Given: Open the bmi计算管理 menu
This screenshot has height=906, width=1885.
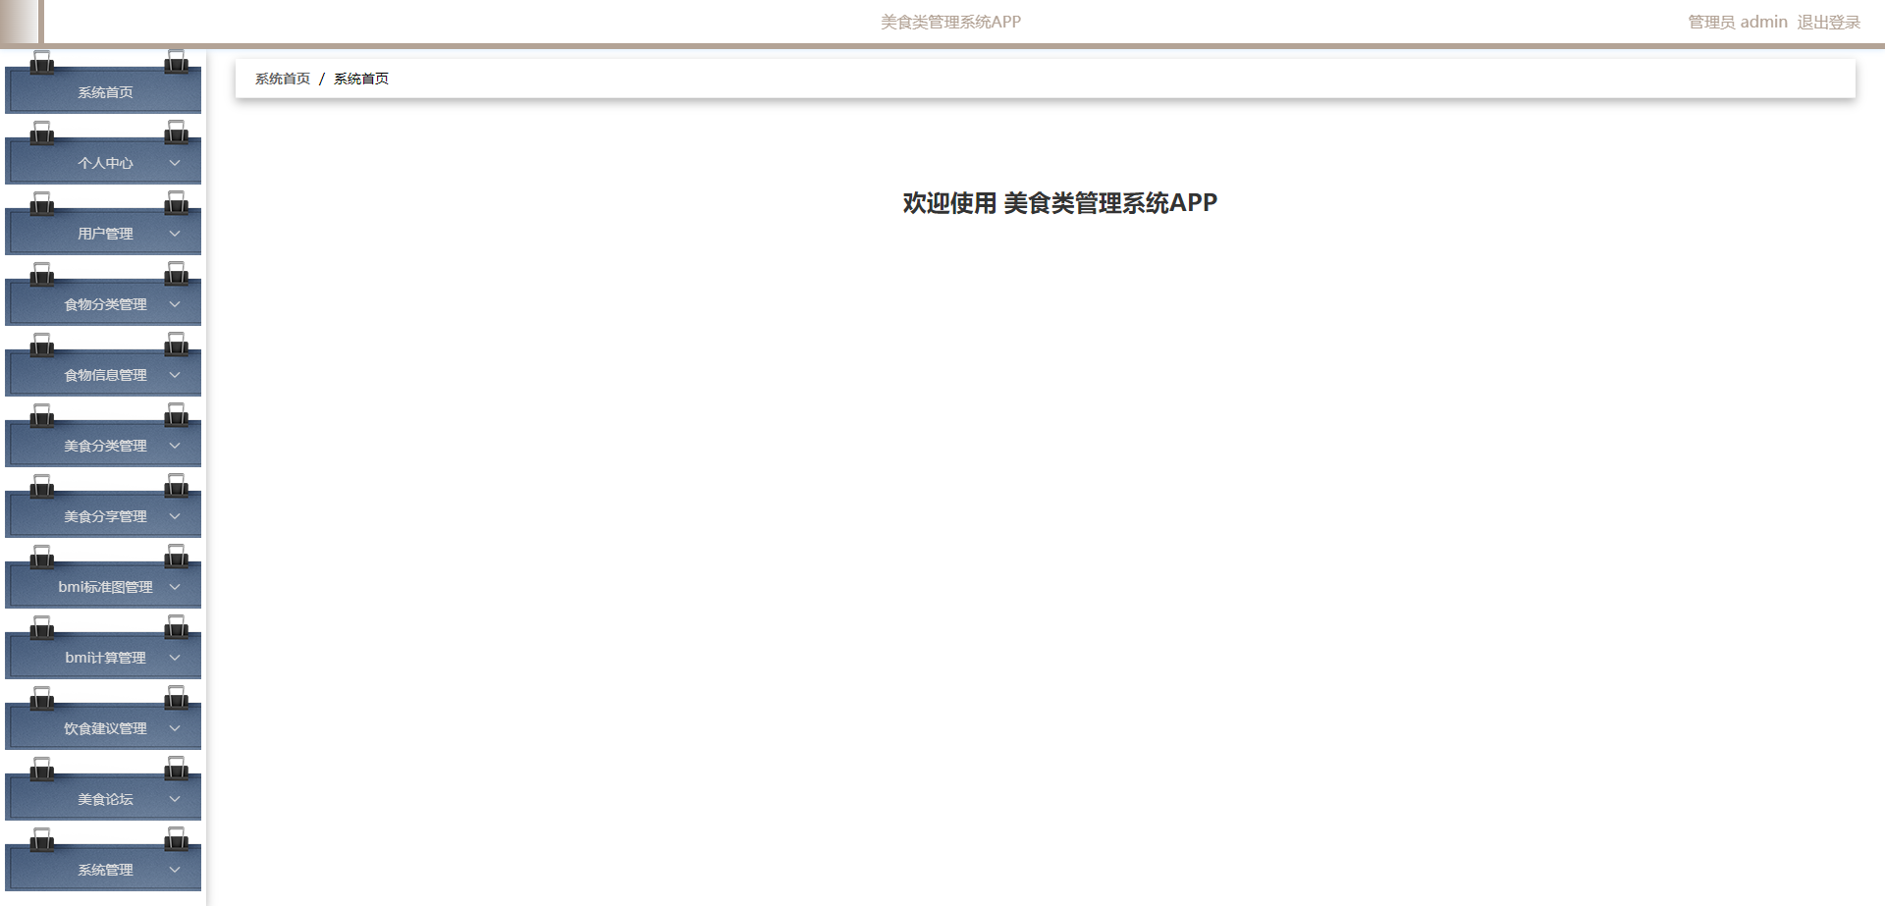Looking at the screenshot, I should pyautogui.click(x=103, y=657).
